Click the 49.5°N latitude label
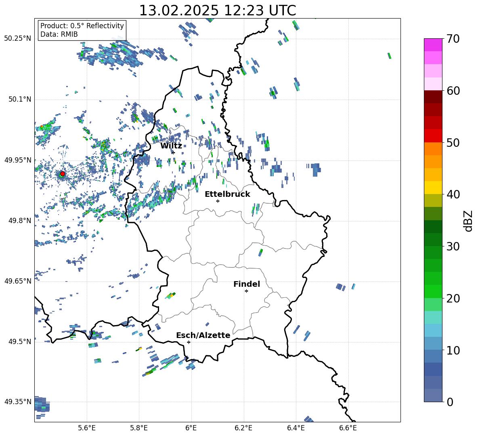478x436 pixels. tap(20, 341)
